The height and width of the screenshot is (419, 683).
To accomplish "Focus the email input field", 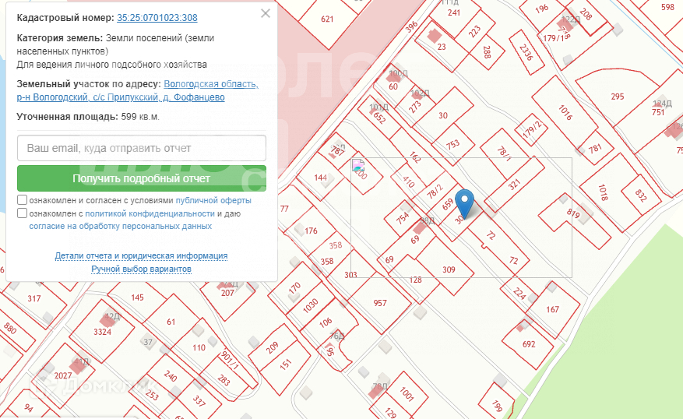I will pyautogui.click(x=142, y=148).
